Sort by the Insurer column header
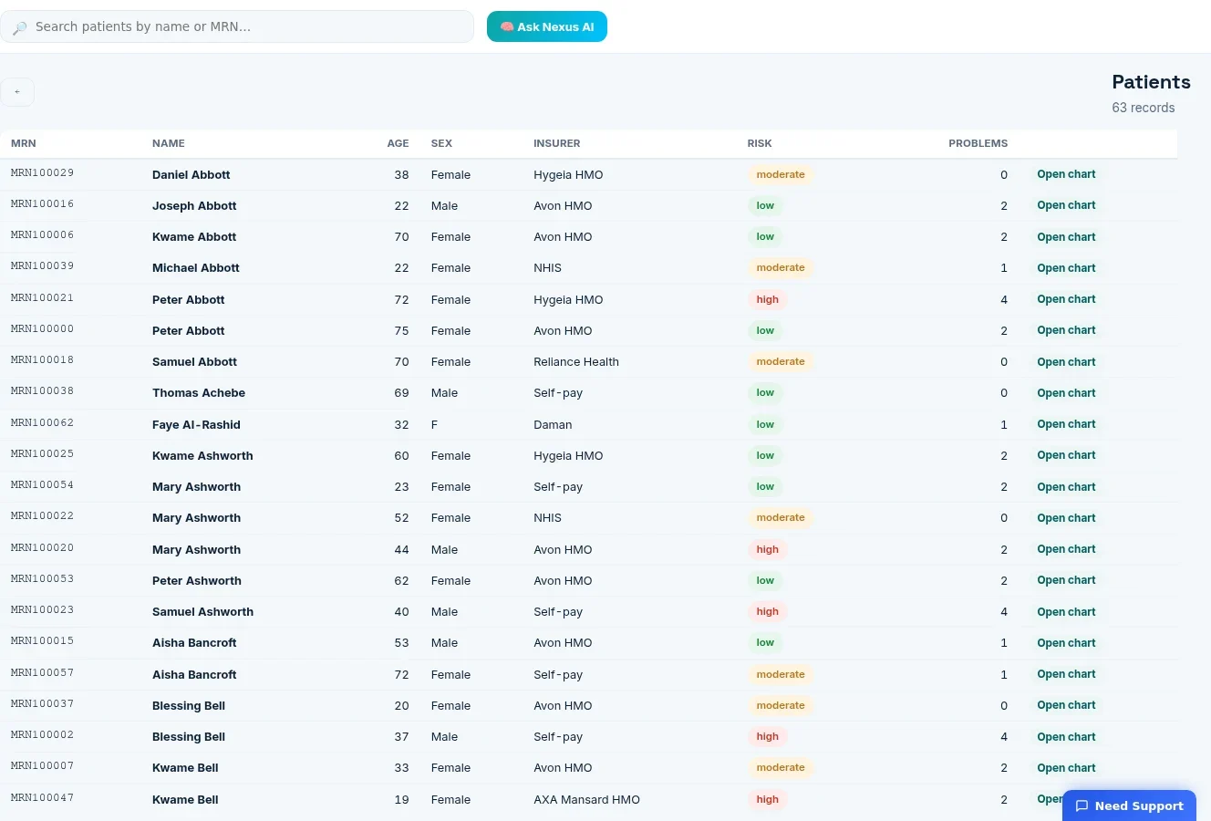Screen dimensions: 1211x821 557,143
